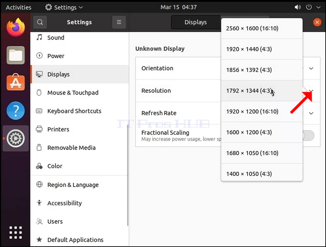This screenshot has height=247, width=326.
Task: Click the Color icon in sidebar
Action: coord(39,166)
